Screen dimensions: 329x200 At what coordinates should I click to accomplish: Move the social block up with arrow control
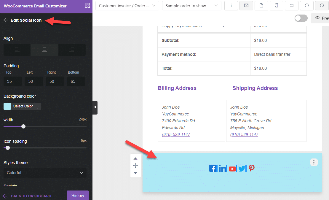tap(135, 158)
